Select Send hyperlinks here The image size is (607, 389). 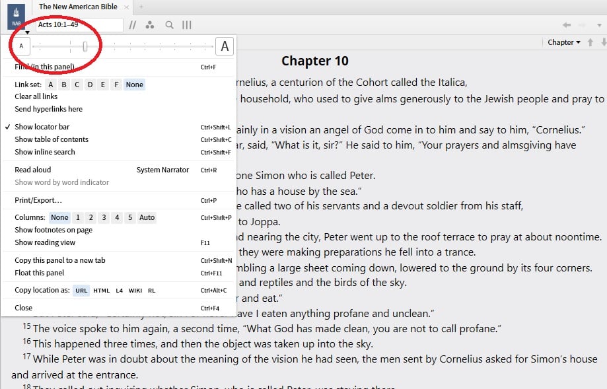tap(48, 109)
